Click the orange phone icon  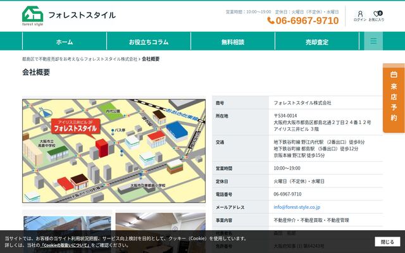click(x=270, y=20)
